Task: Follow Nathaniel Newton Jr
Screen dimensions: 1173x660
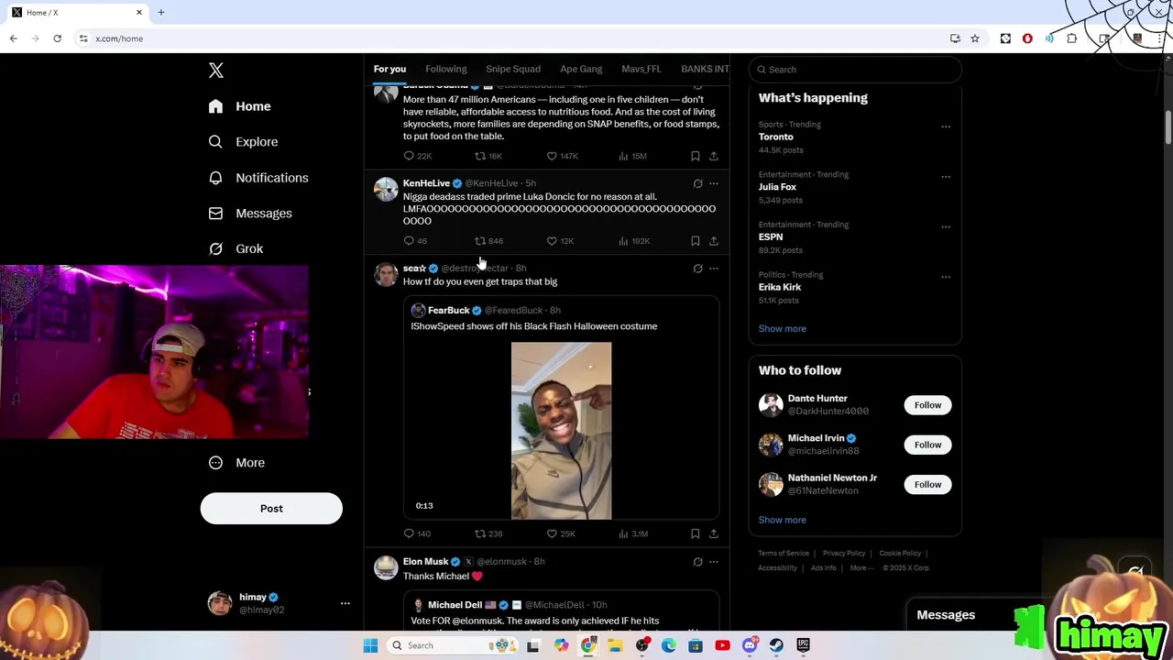Action: (927, 485)
